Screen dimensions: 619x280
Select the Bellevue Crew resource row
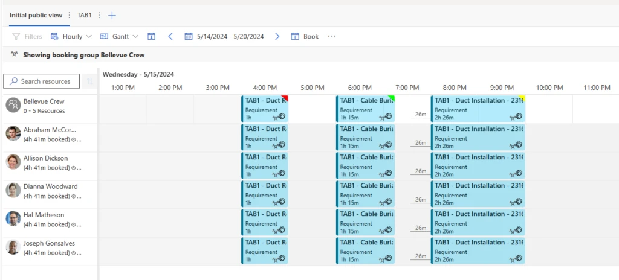tap(44, 106)
